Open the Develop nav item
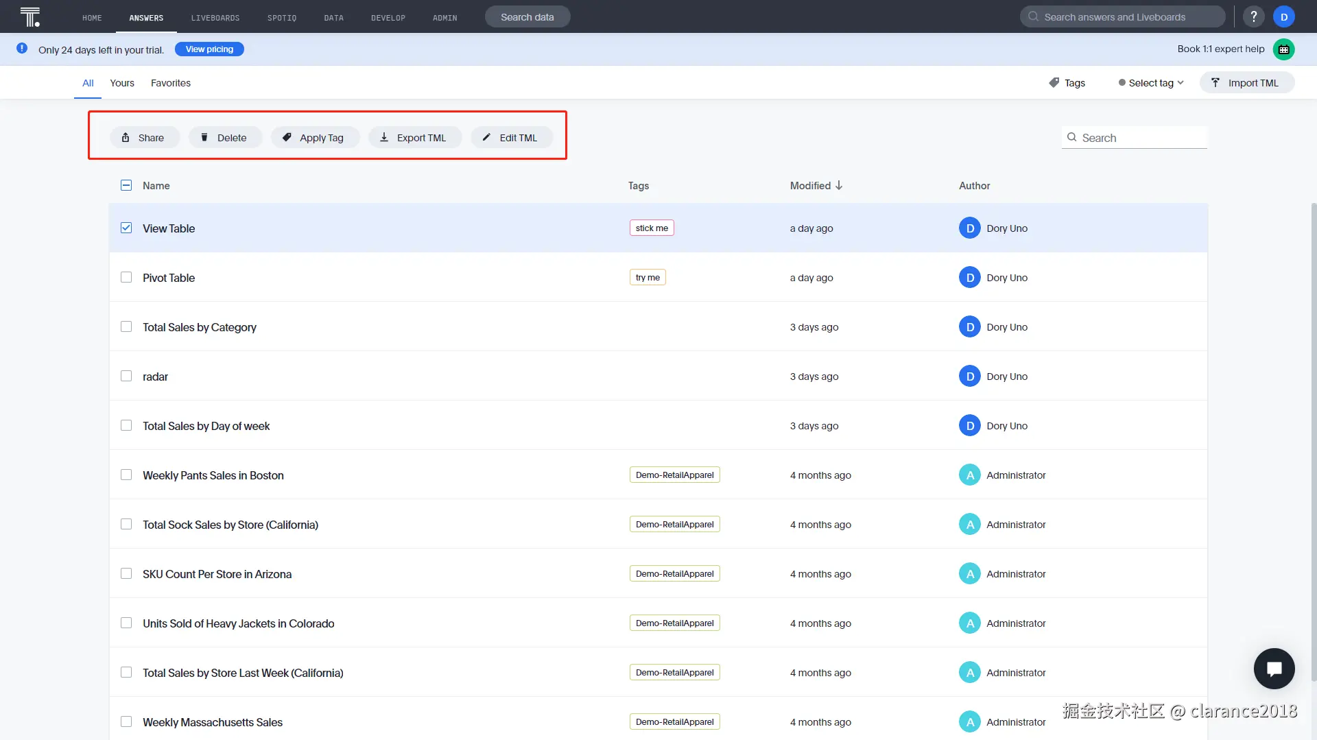Screen dimensions: 1317x740 388,18
